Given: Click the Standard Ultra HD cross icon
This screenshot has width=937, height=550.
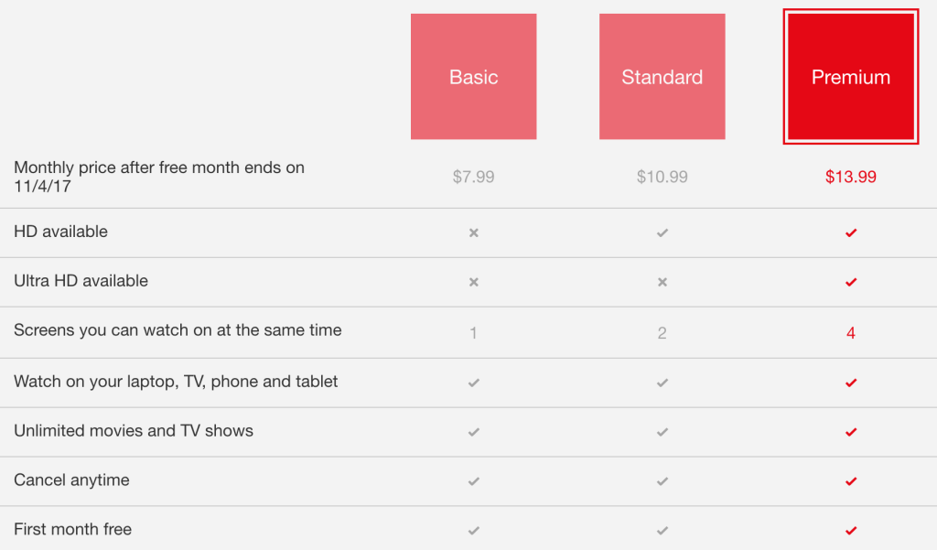Looking at the screenshot, I should click(x=662, y=282).
